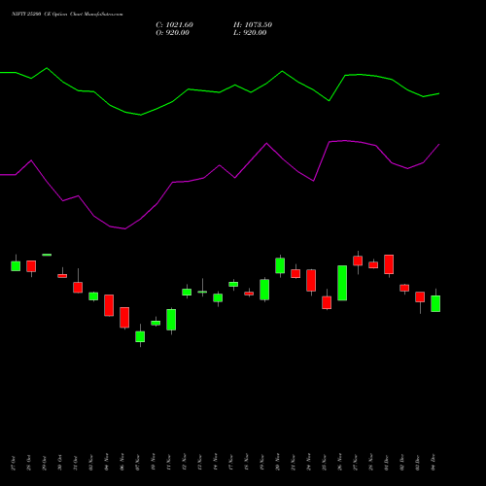Click the open value O: 920.00
Image resolution: width=486 pixels, height=486 pixels.
(172, 33)
